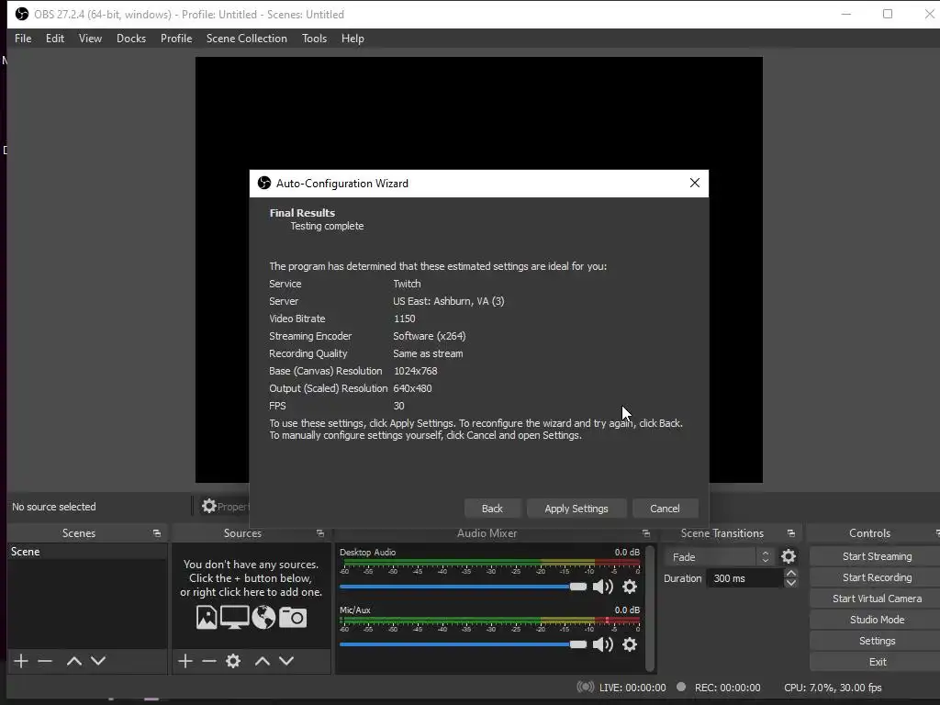Open the File menu
This screenshot has height=705, width=940.
point(23,39)
